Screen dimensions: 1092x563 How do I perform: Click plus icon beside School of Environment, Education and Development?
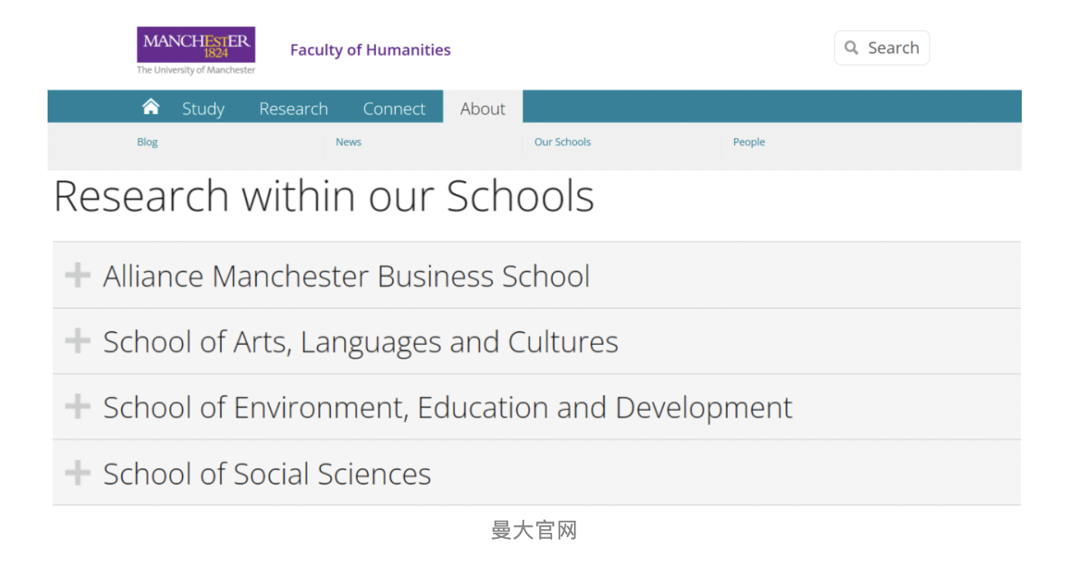click(77, 408)
